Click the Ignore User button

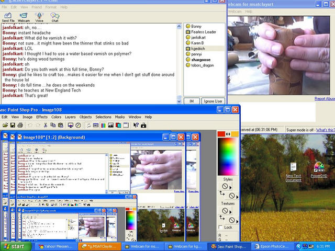213,101
